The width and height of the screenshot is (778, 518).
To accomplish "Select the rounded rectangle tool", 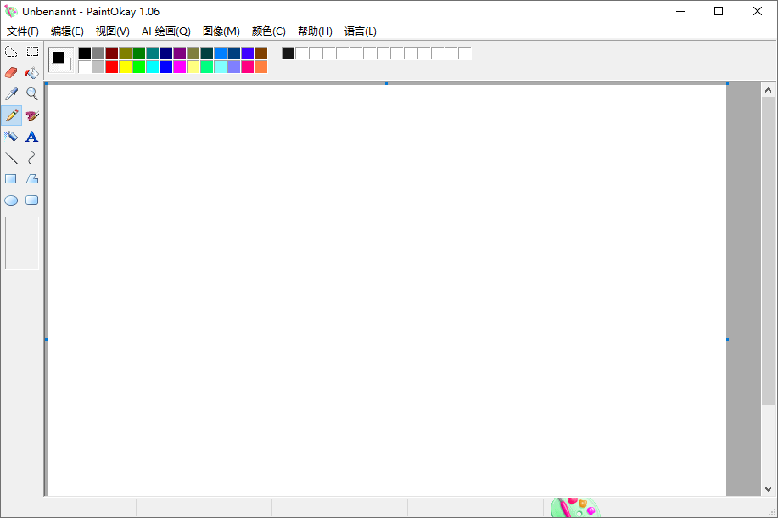I will [x=31, y=200].
